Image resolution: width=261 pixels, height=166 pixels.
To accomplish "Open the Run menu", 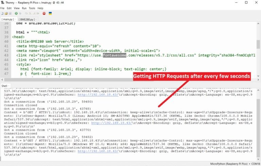I will coord(24,8).
